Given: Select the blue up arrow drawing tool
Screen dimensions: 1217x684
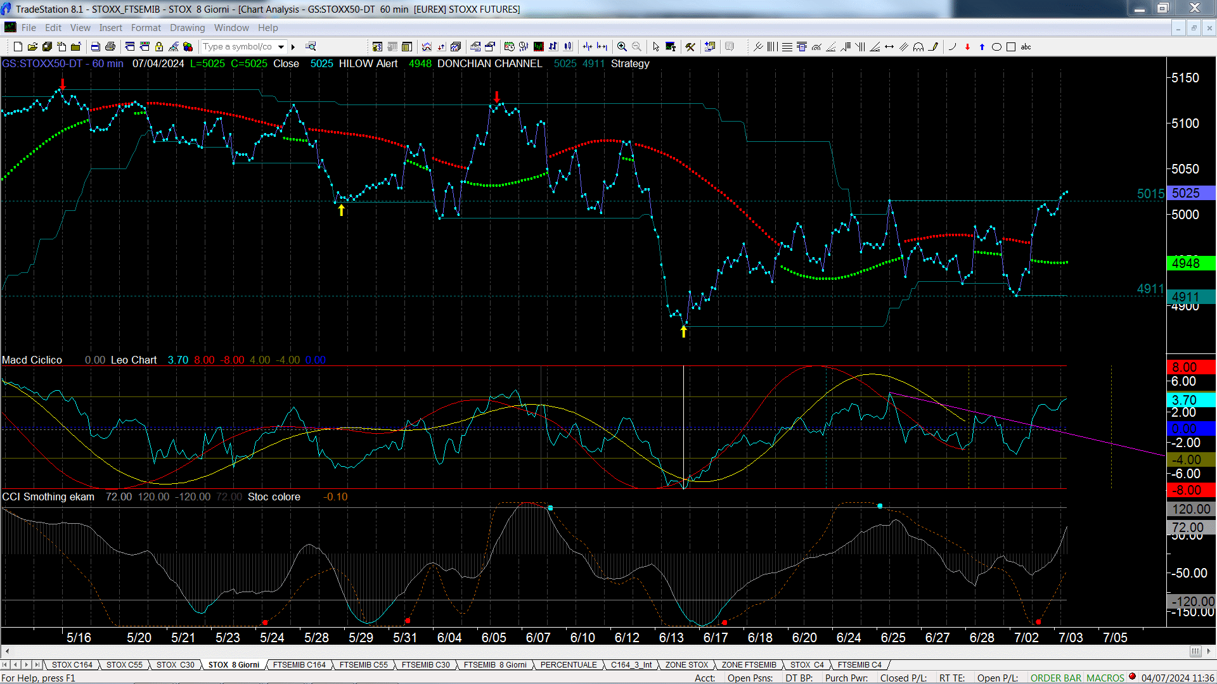Looking at the screenshot, I should point(982,47).
